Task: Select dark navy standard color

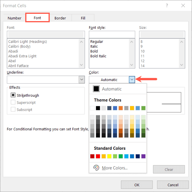Action: point(138,156)
